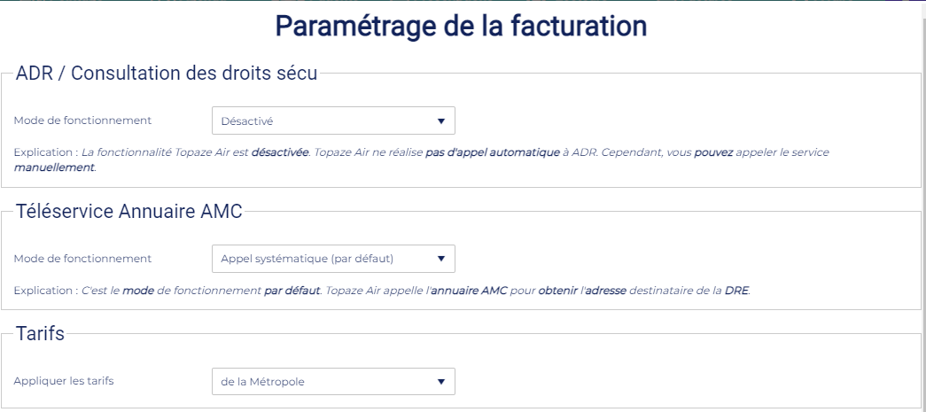Open the Appel systématique (par défaut) dropdown
The width and height of the screenshot is (926, 412).
point(333,259)
